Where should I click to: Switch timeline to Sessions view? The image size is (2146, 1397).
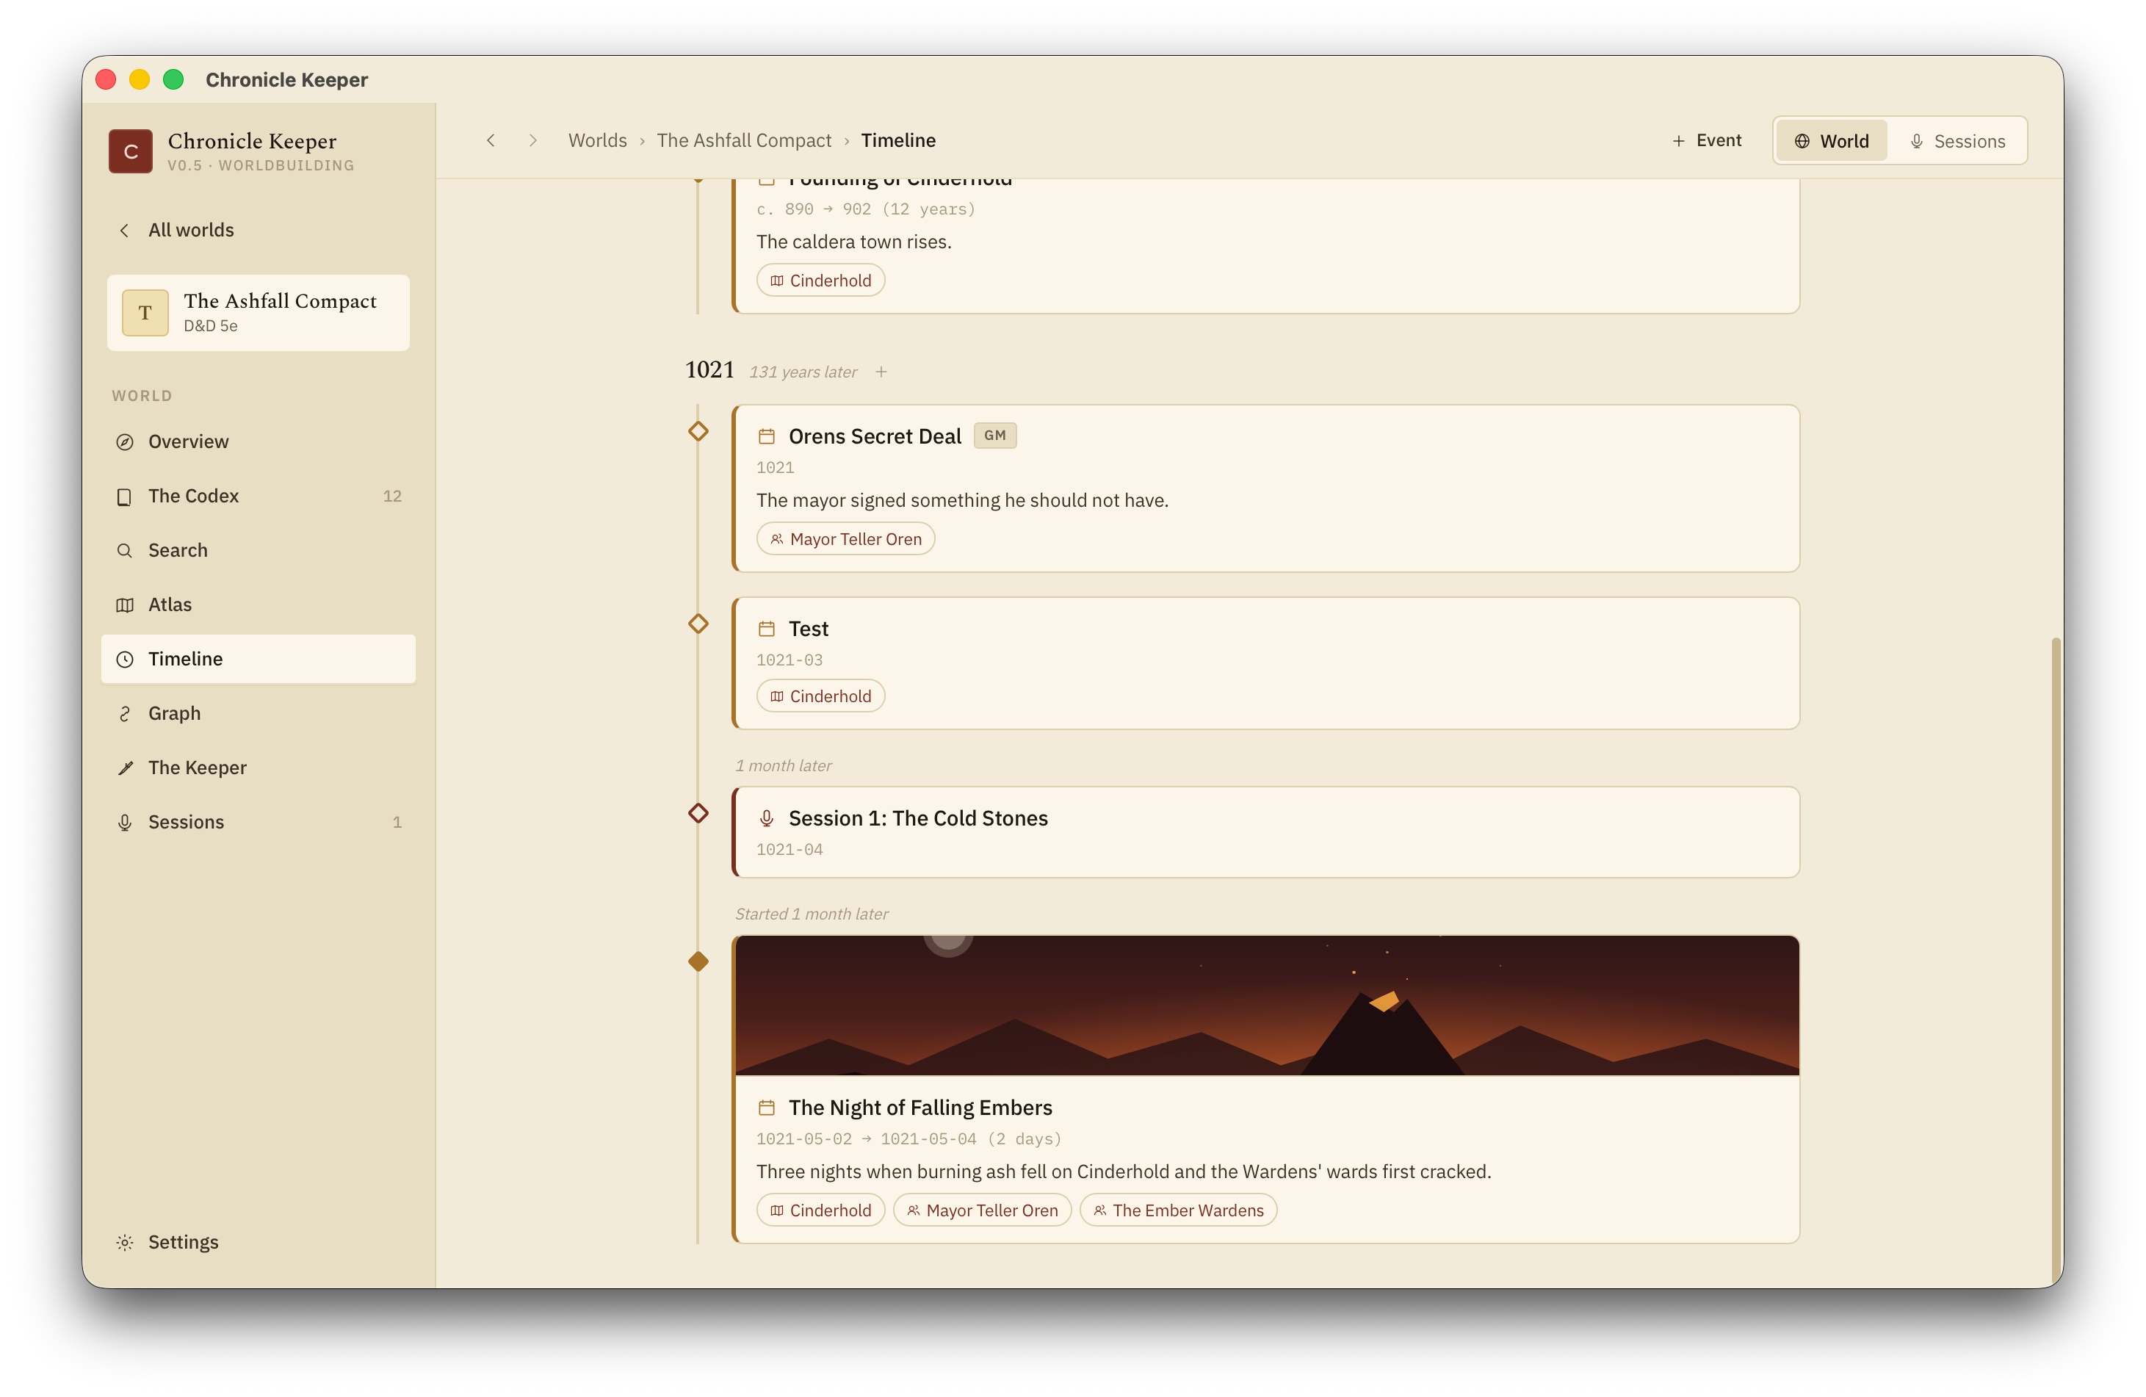[x=1957, y=141]
